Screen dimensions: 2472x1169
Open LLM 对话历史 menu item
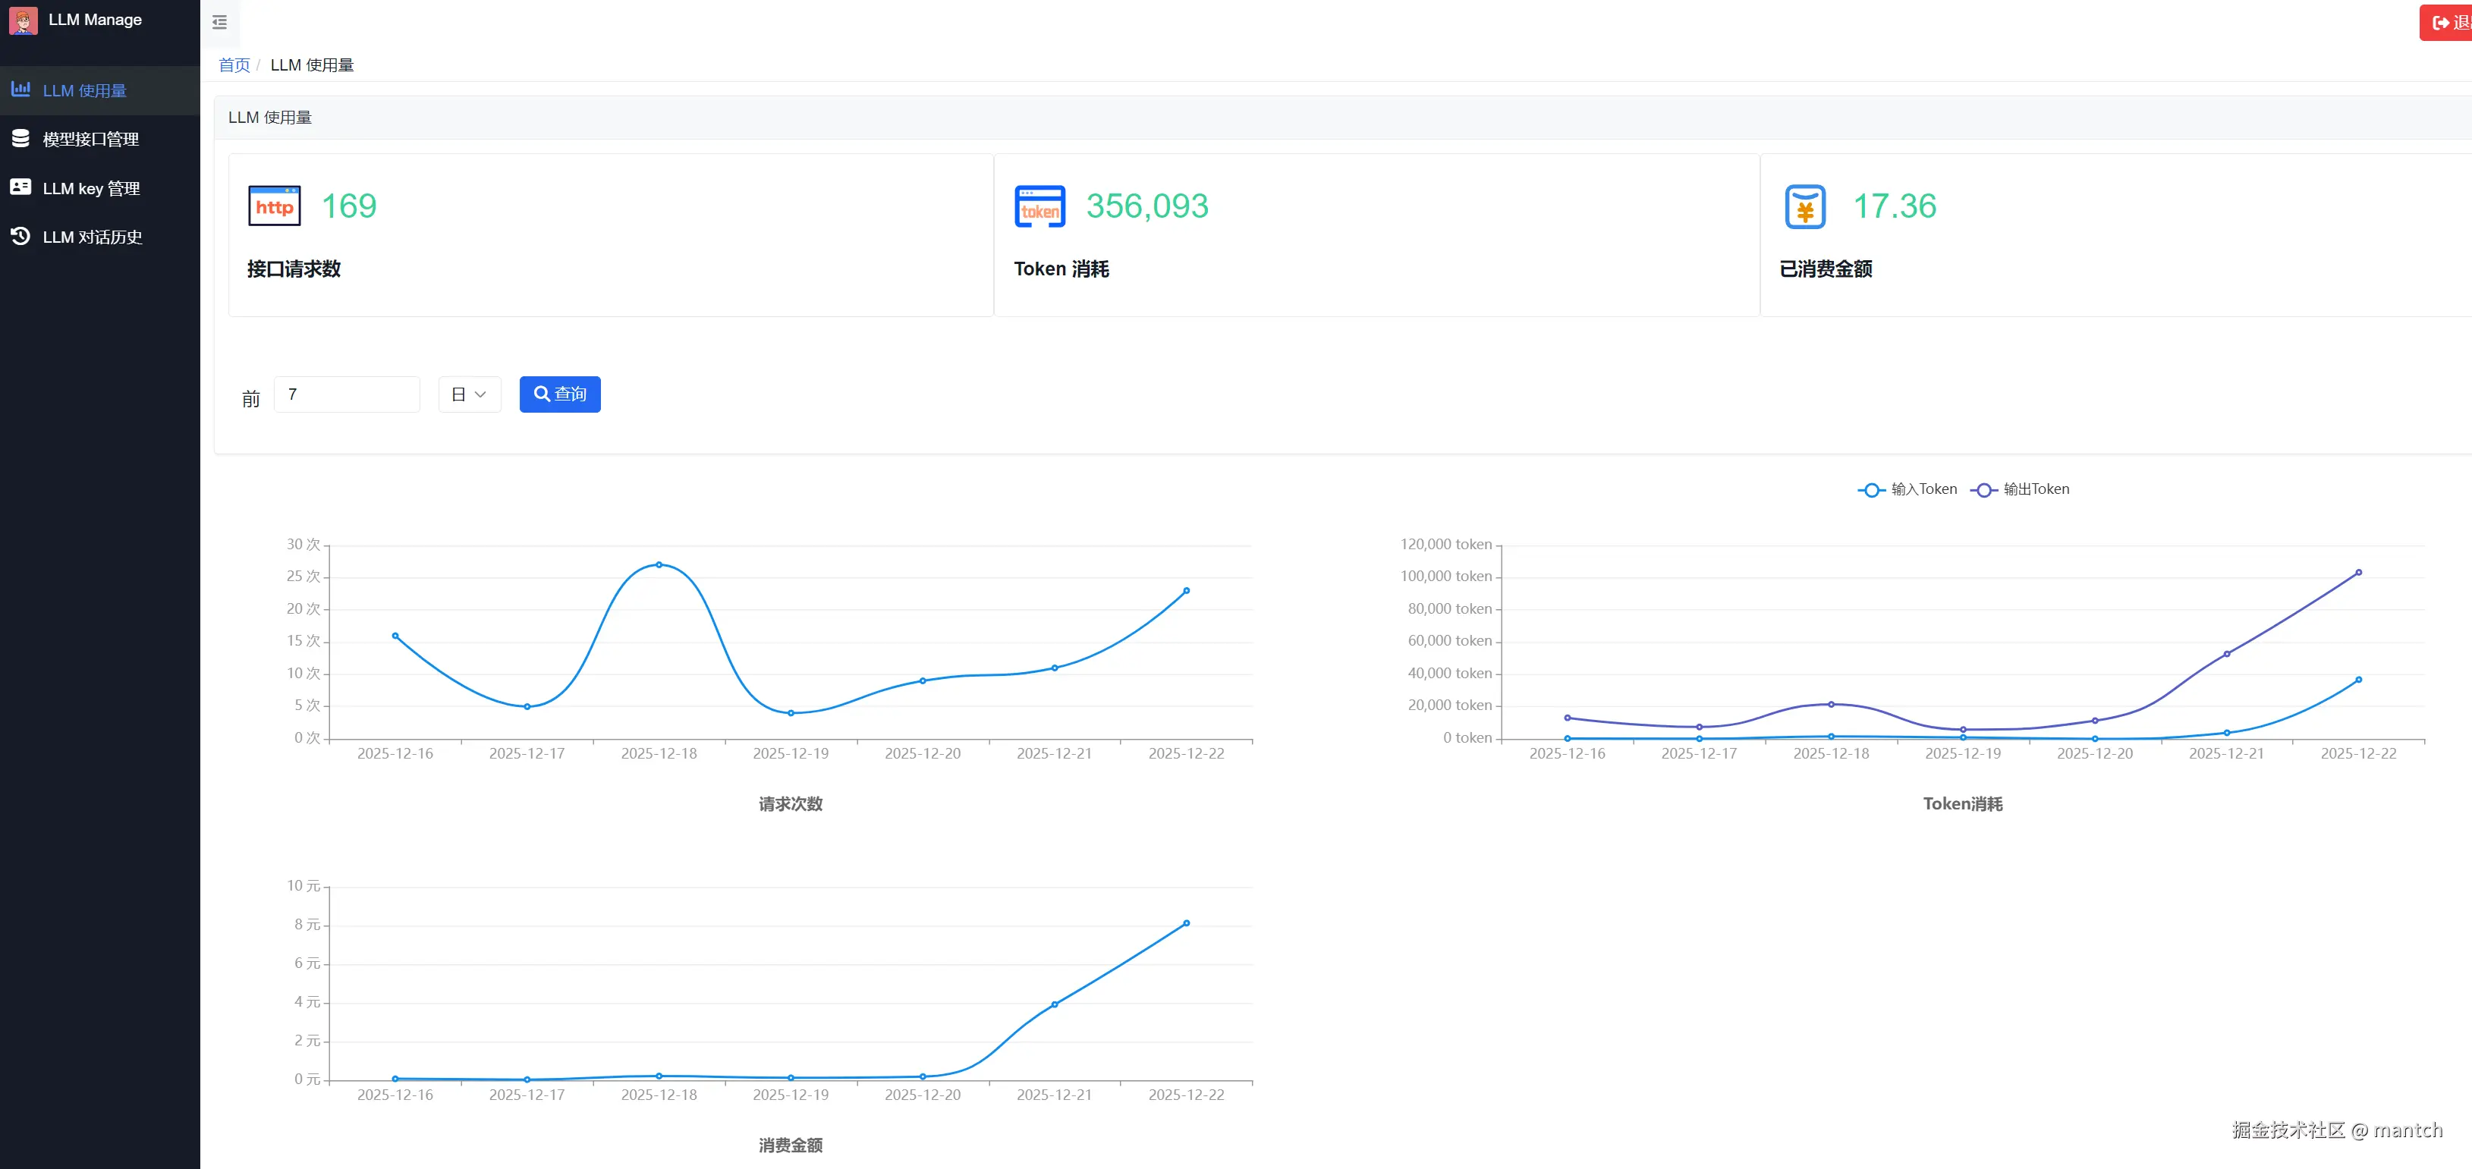(x=93, y=237)
